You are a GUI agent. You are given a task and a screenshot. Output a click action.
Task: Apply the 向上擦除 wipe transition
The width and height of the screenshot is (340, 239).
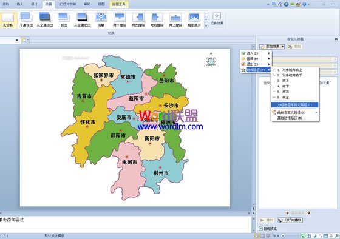click(x=175, y=20)
